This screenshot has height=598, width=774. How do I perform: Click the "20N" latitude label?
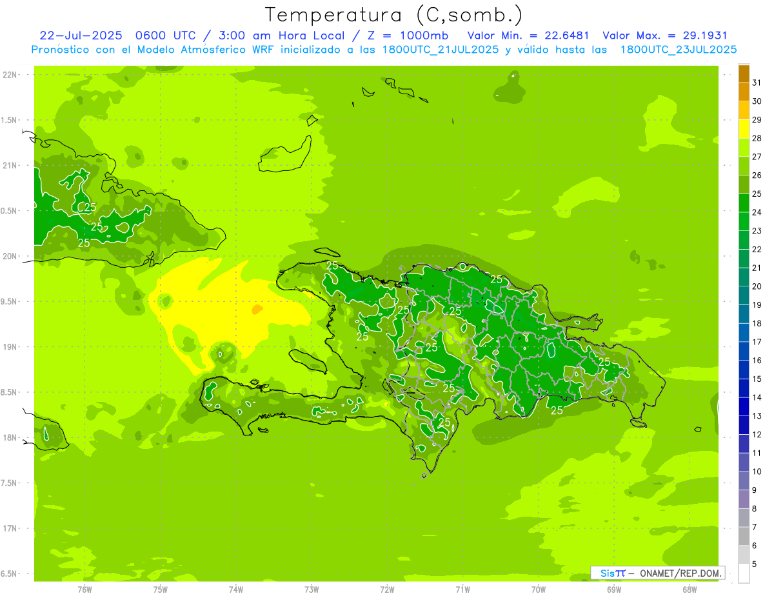[x=10, y=256]
